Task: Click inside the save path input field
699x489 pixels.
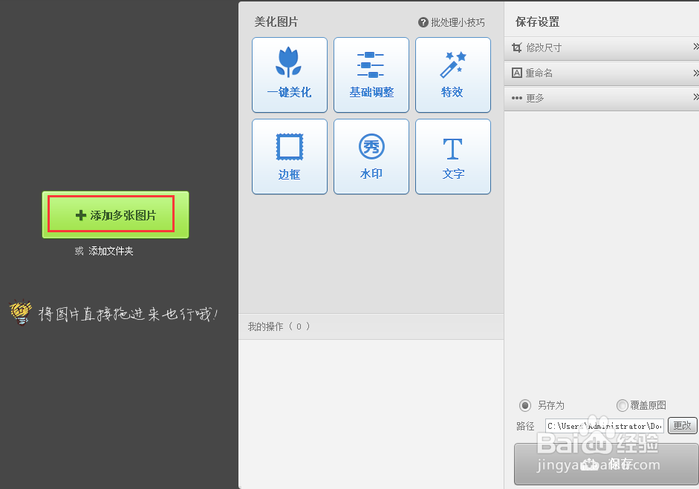Action: [x=602, y=425]
